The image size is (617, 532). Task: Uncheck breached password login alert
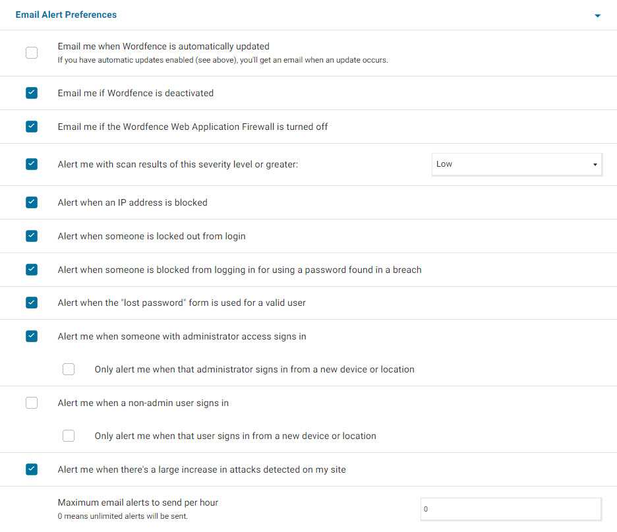point(32,269)
